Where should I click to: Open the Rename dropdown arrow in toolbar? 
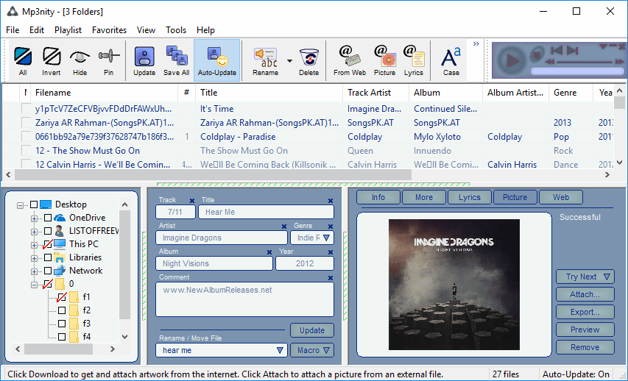point(289,61)
